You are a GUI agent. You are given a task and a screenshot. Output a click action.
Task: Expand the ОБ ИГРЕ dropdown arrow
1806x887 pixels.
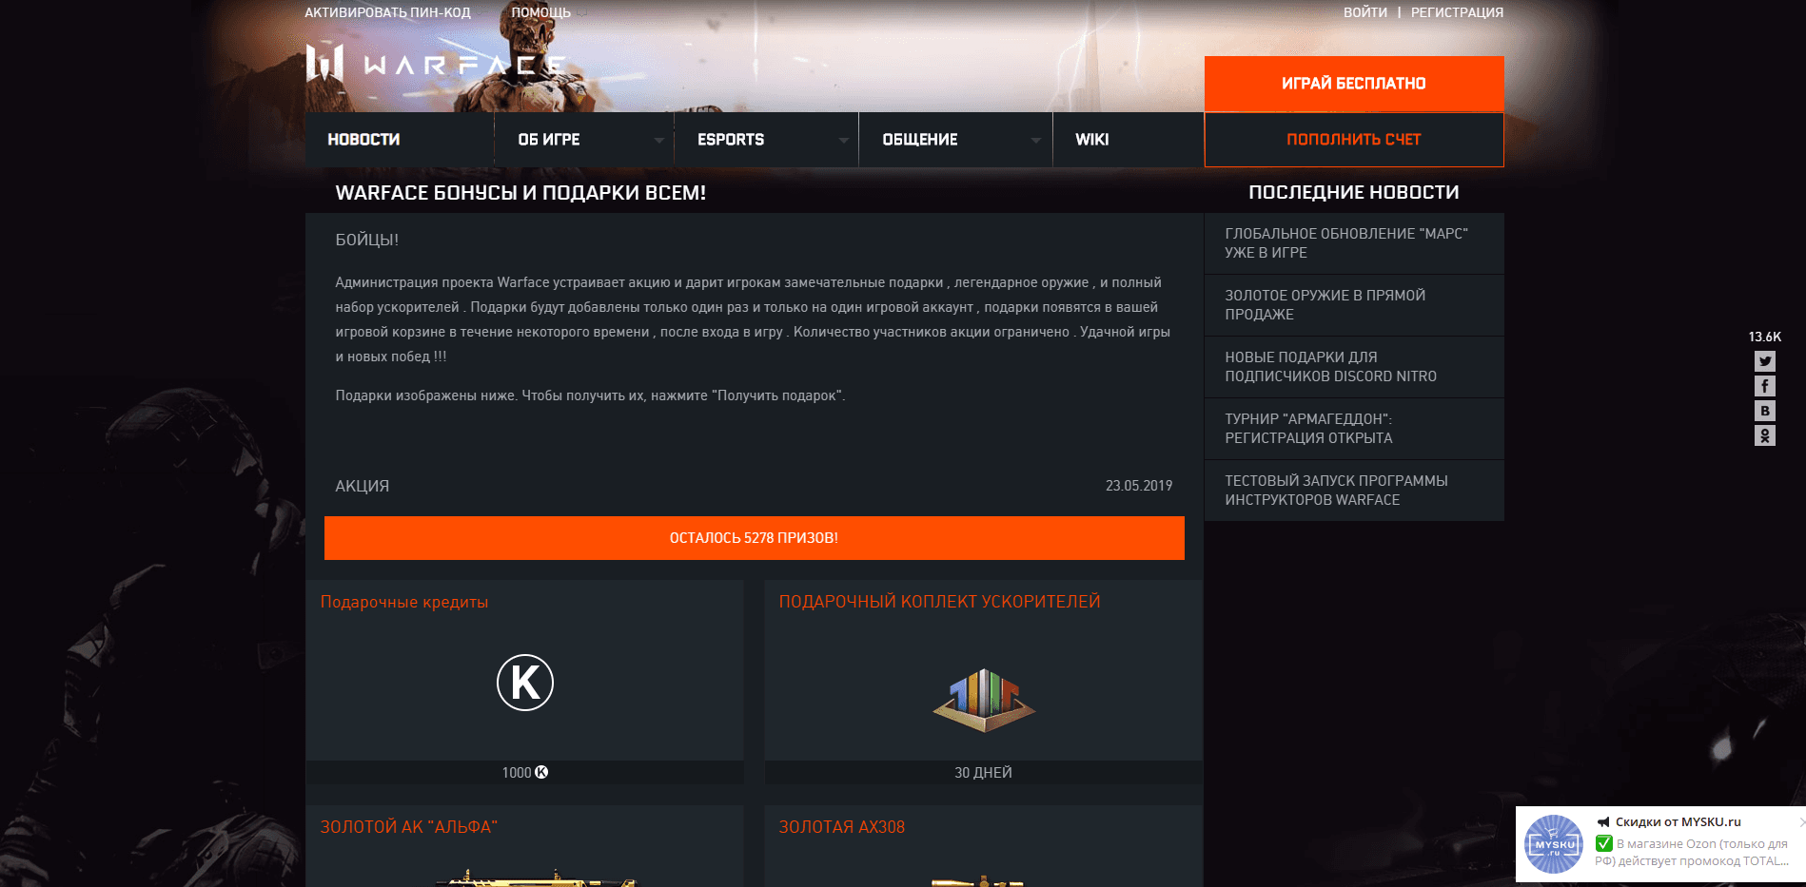tap(659, 141)
